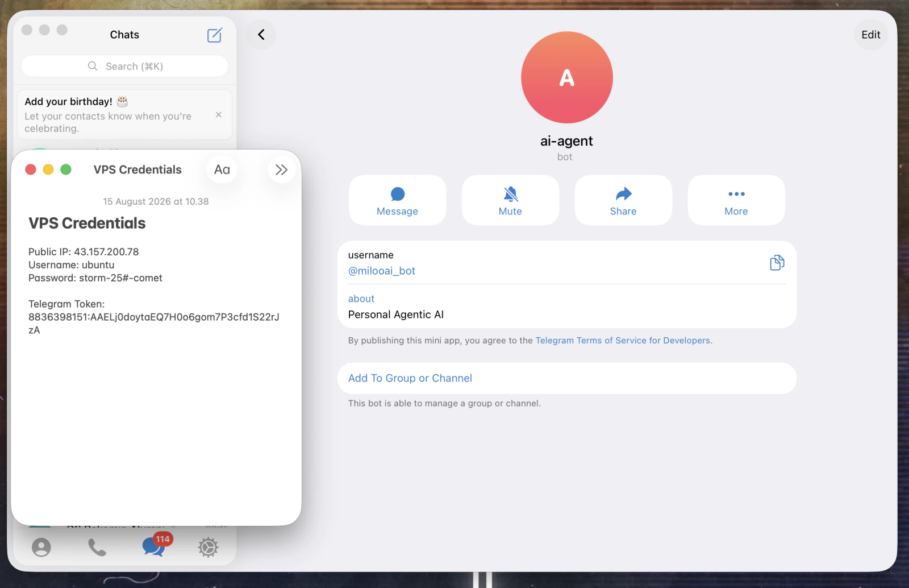Zoom the VPS Credentials window with green button

tap(66, 169)
